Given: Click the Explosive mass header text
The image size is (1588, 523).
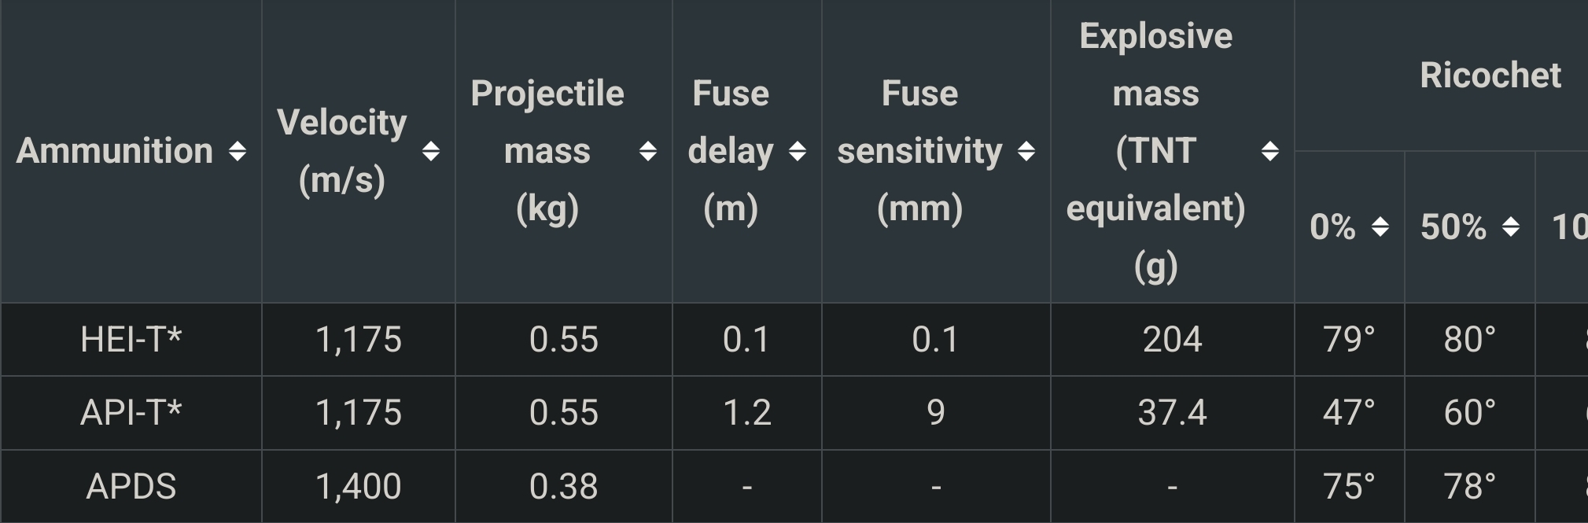Looking at the screenshot, I should pos(1156,151).
